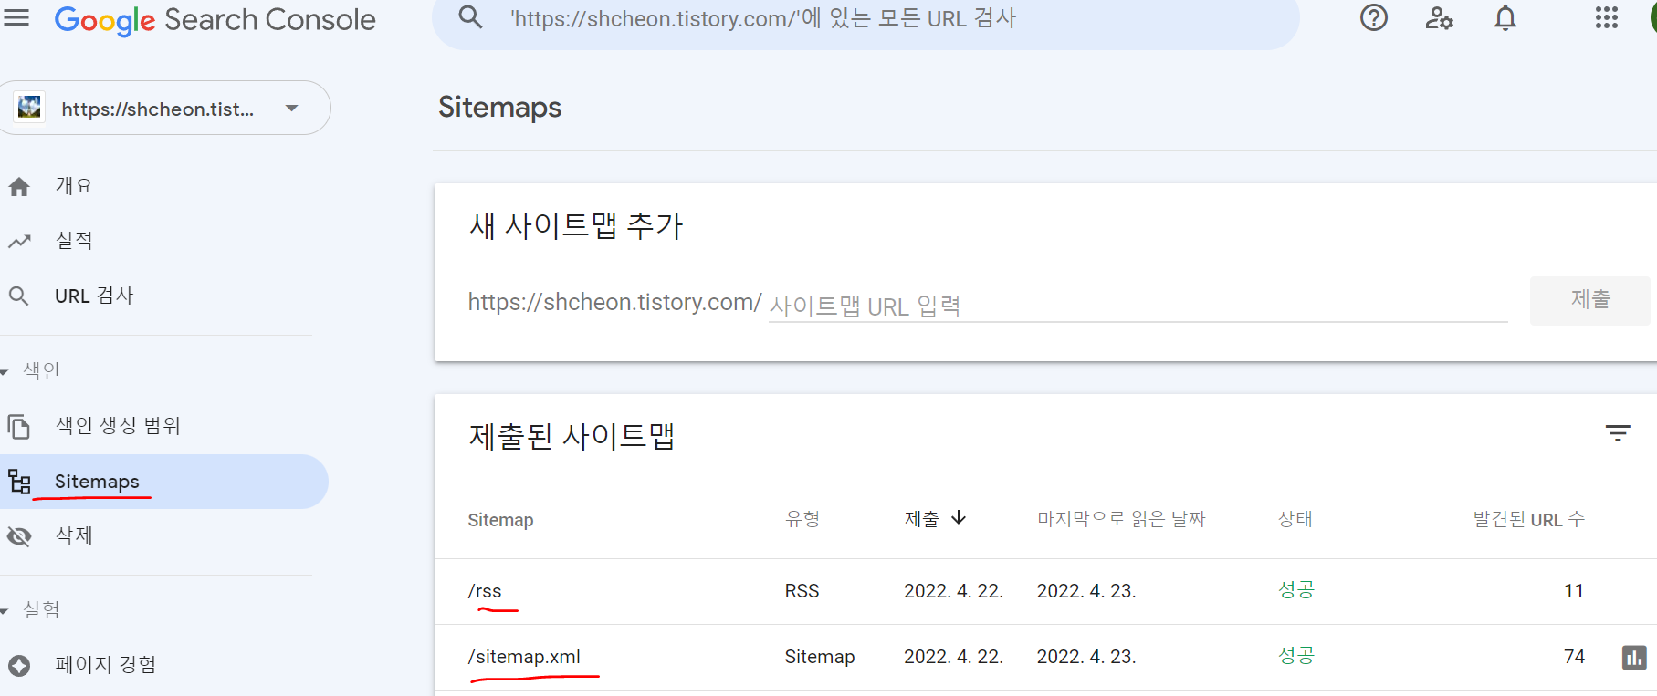Go to 개요 overview page
This screenshot has height=696, width=1657.
click(x=74, y=186)
